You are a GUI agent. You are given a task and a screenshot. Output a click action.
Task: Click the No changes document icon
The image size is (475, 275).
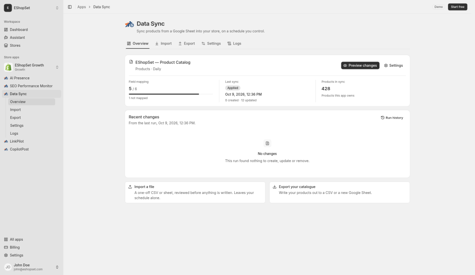point(267,144)
